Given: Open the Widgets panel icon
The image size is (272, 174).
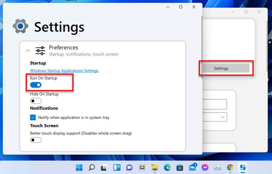Looking at the screenshot, I should coord(117,167).
